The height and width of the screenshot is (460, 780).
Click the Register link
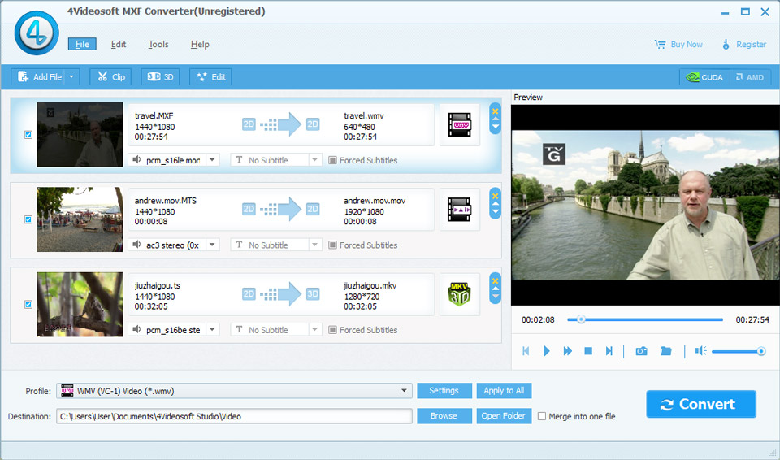[744, 45]
